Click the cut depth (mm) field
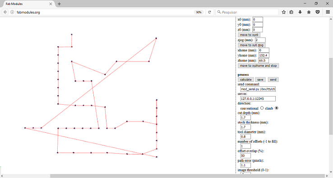The image size is (333, 178). coord(245,117)
